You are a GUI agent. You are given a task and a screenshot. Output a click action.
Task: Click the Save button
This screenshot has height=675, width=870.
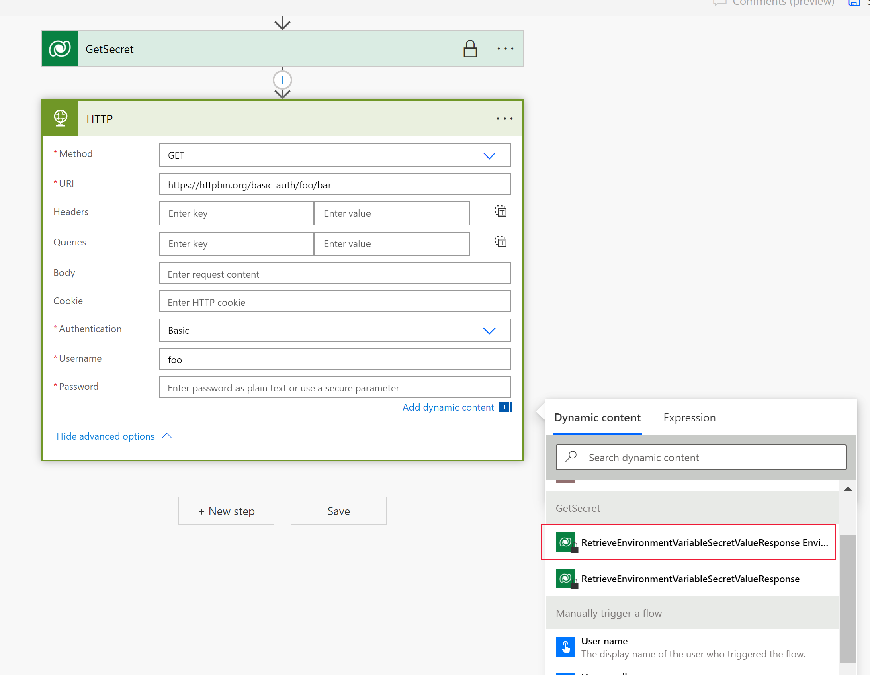(338, 511)
